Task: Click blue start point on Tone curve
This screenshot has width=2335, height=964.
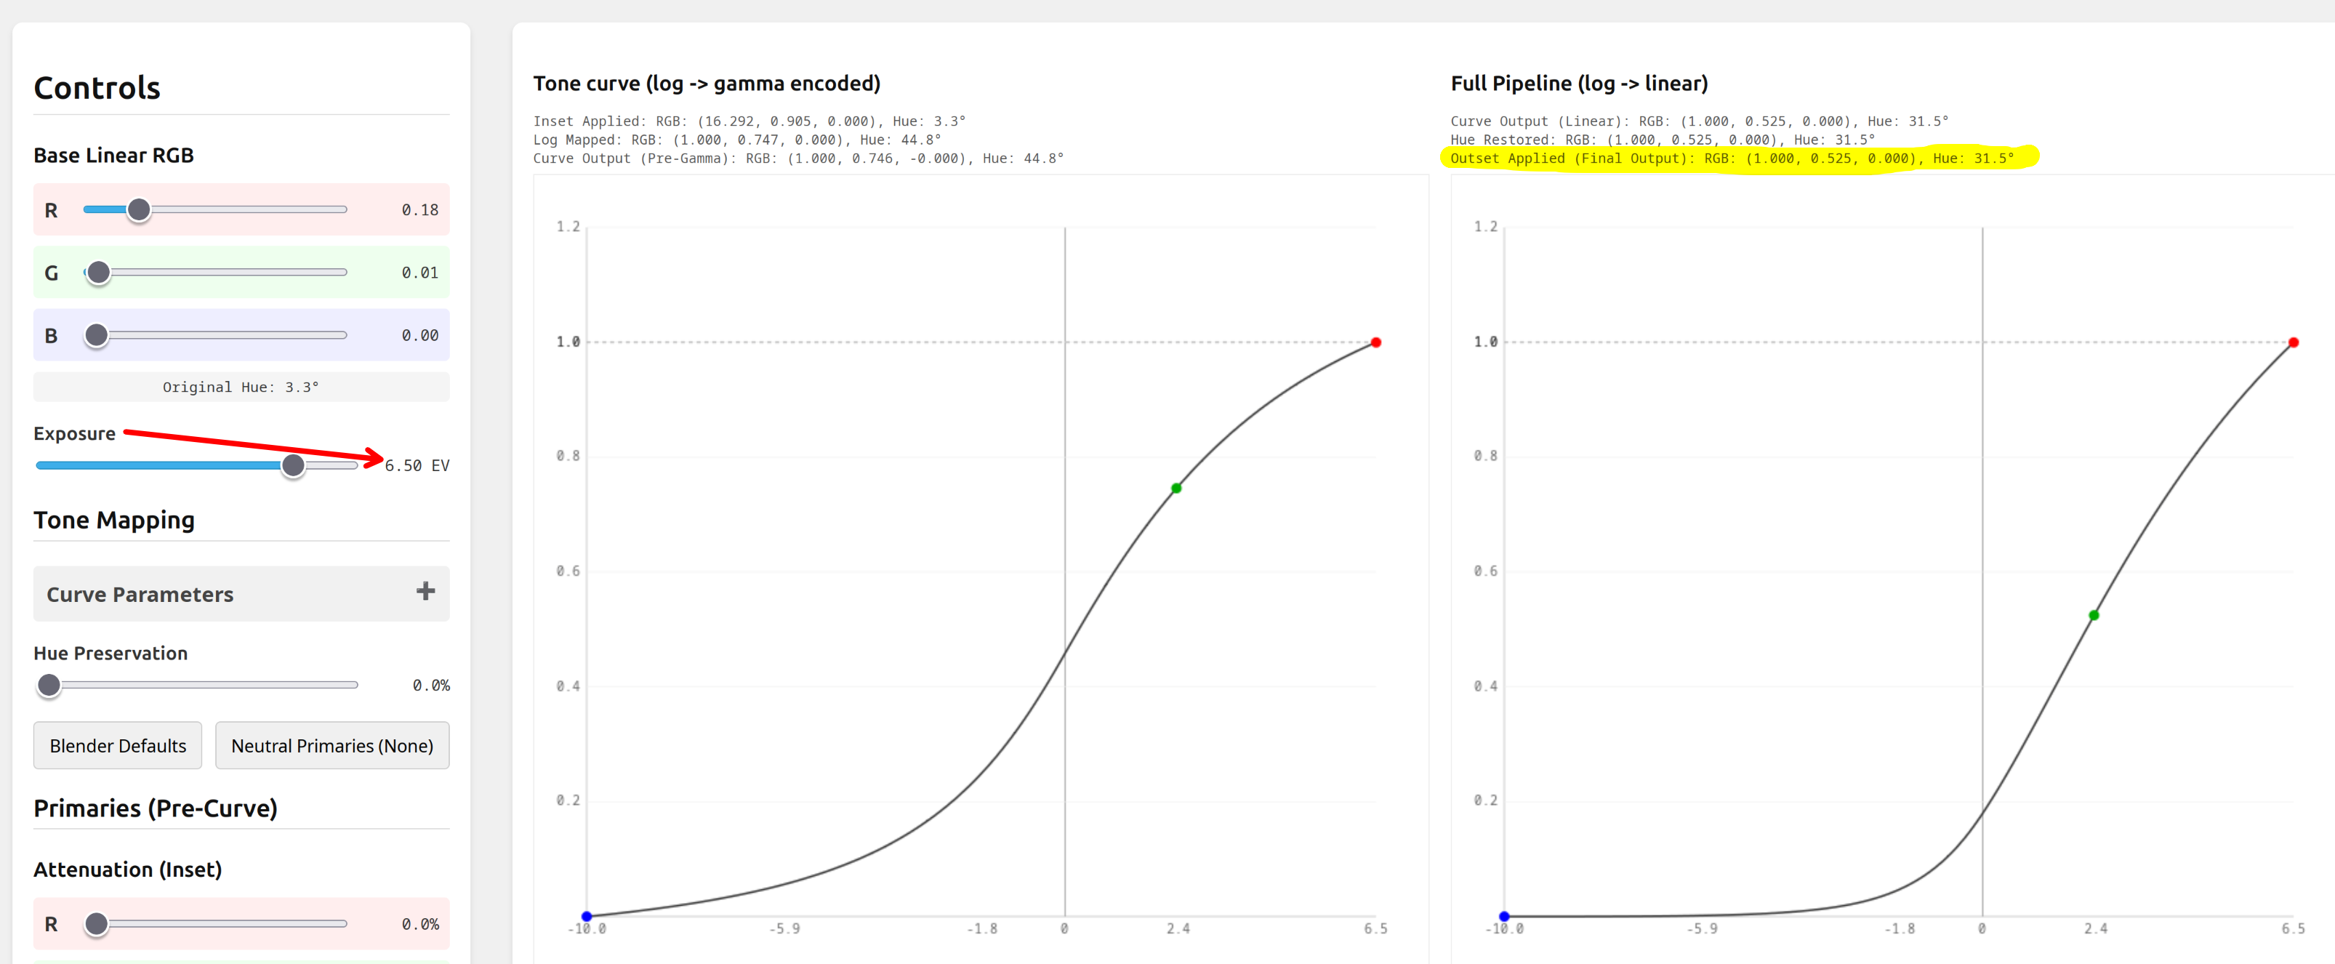Action: [587, 916]
